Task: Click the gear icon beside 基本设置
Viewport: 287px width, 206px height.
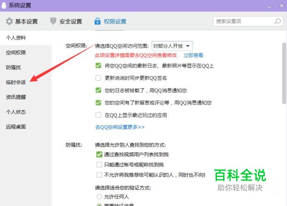Action: (x=9, y=22)
